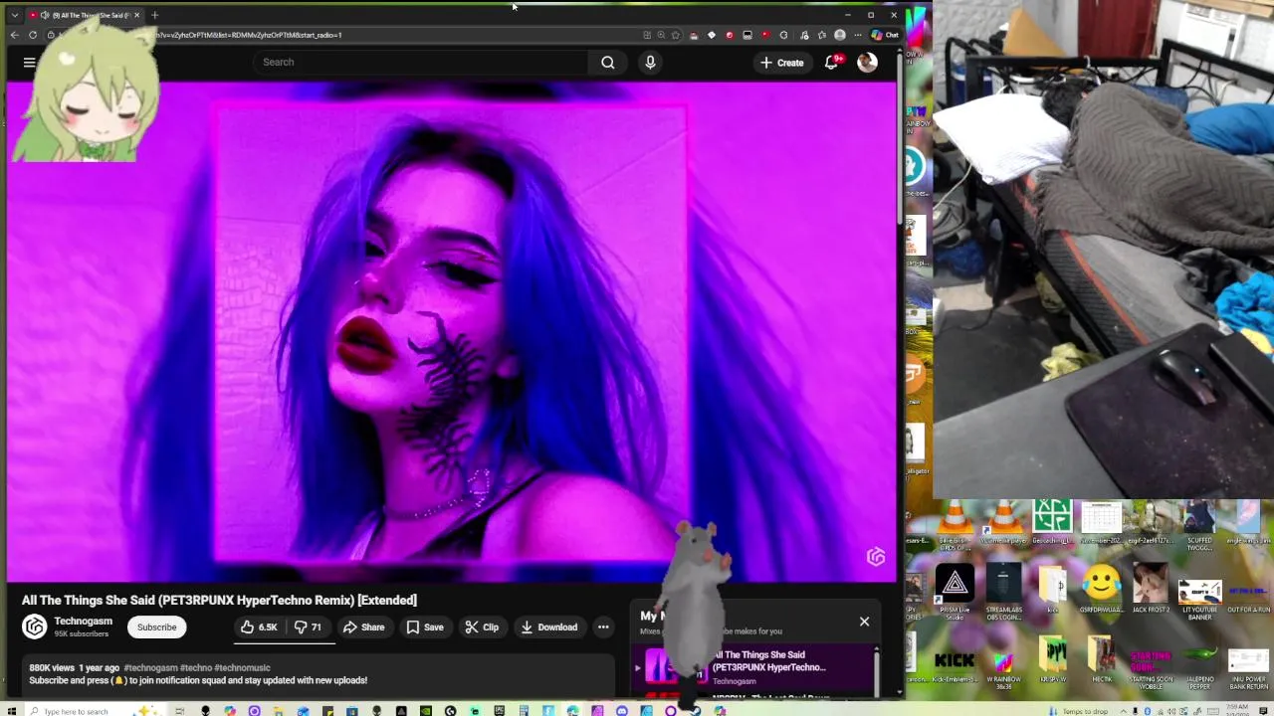Save the video to a playlist
1274x716 pixels.
[x=424, y=627]
